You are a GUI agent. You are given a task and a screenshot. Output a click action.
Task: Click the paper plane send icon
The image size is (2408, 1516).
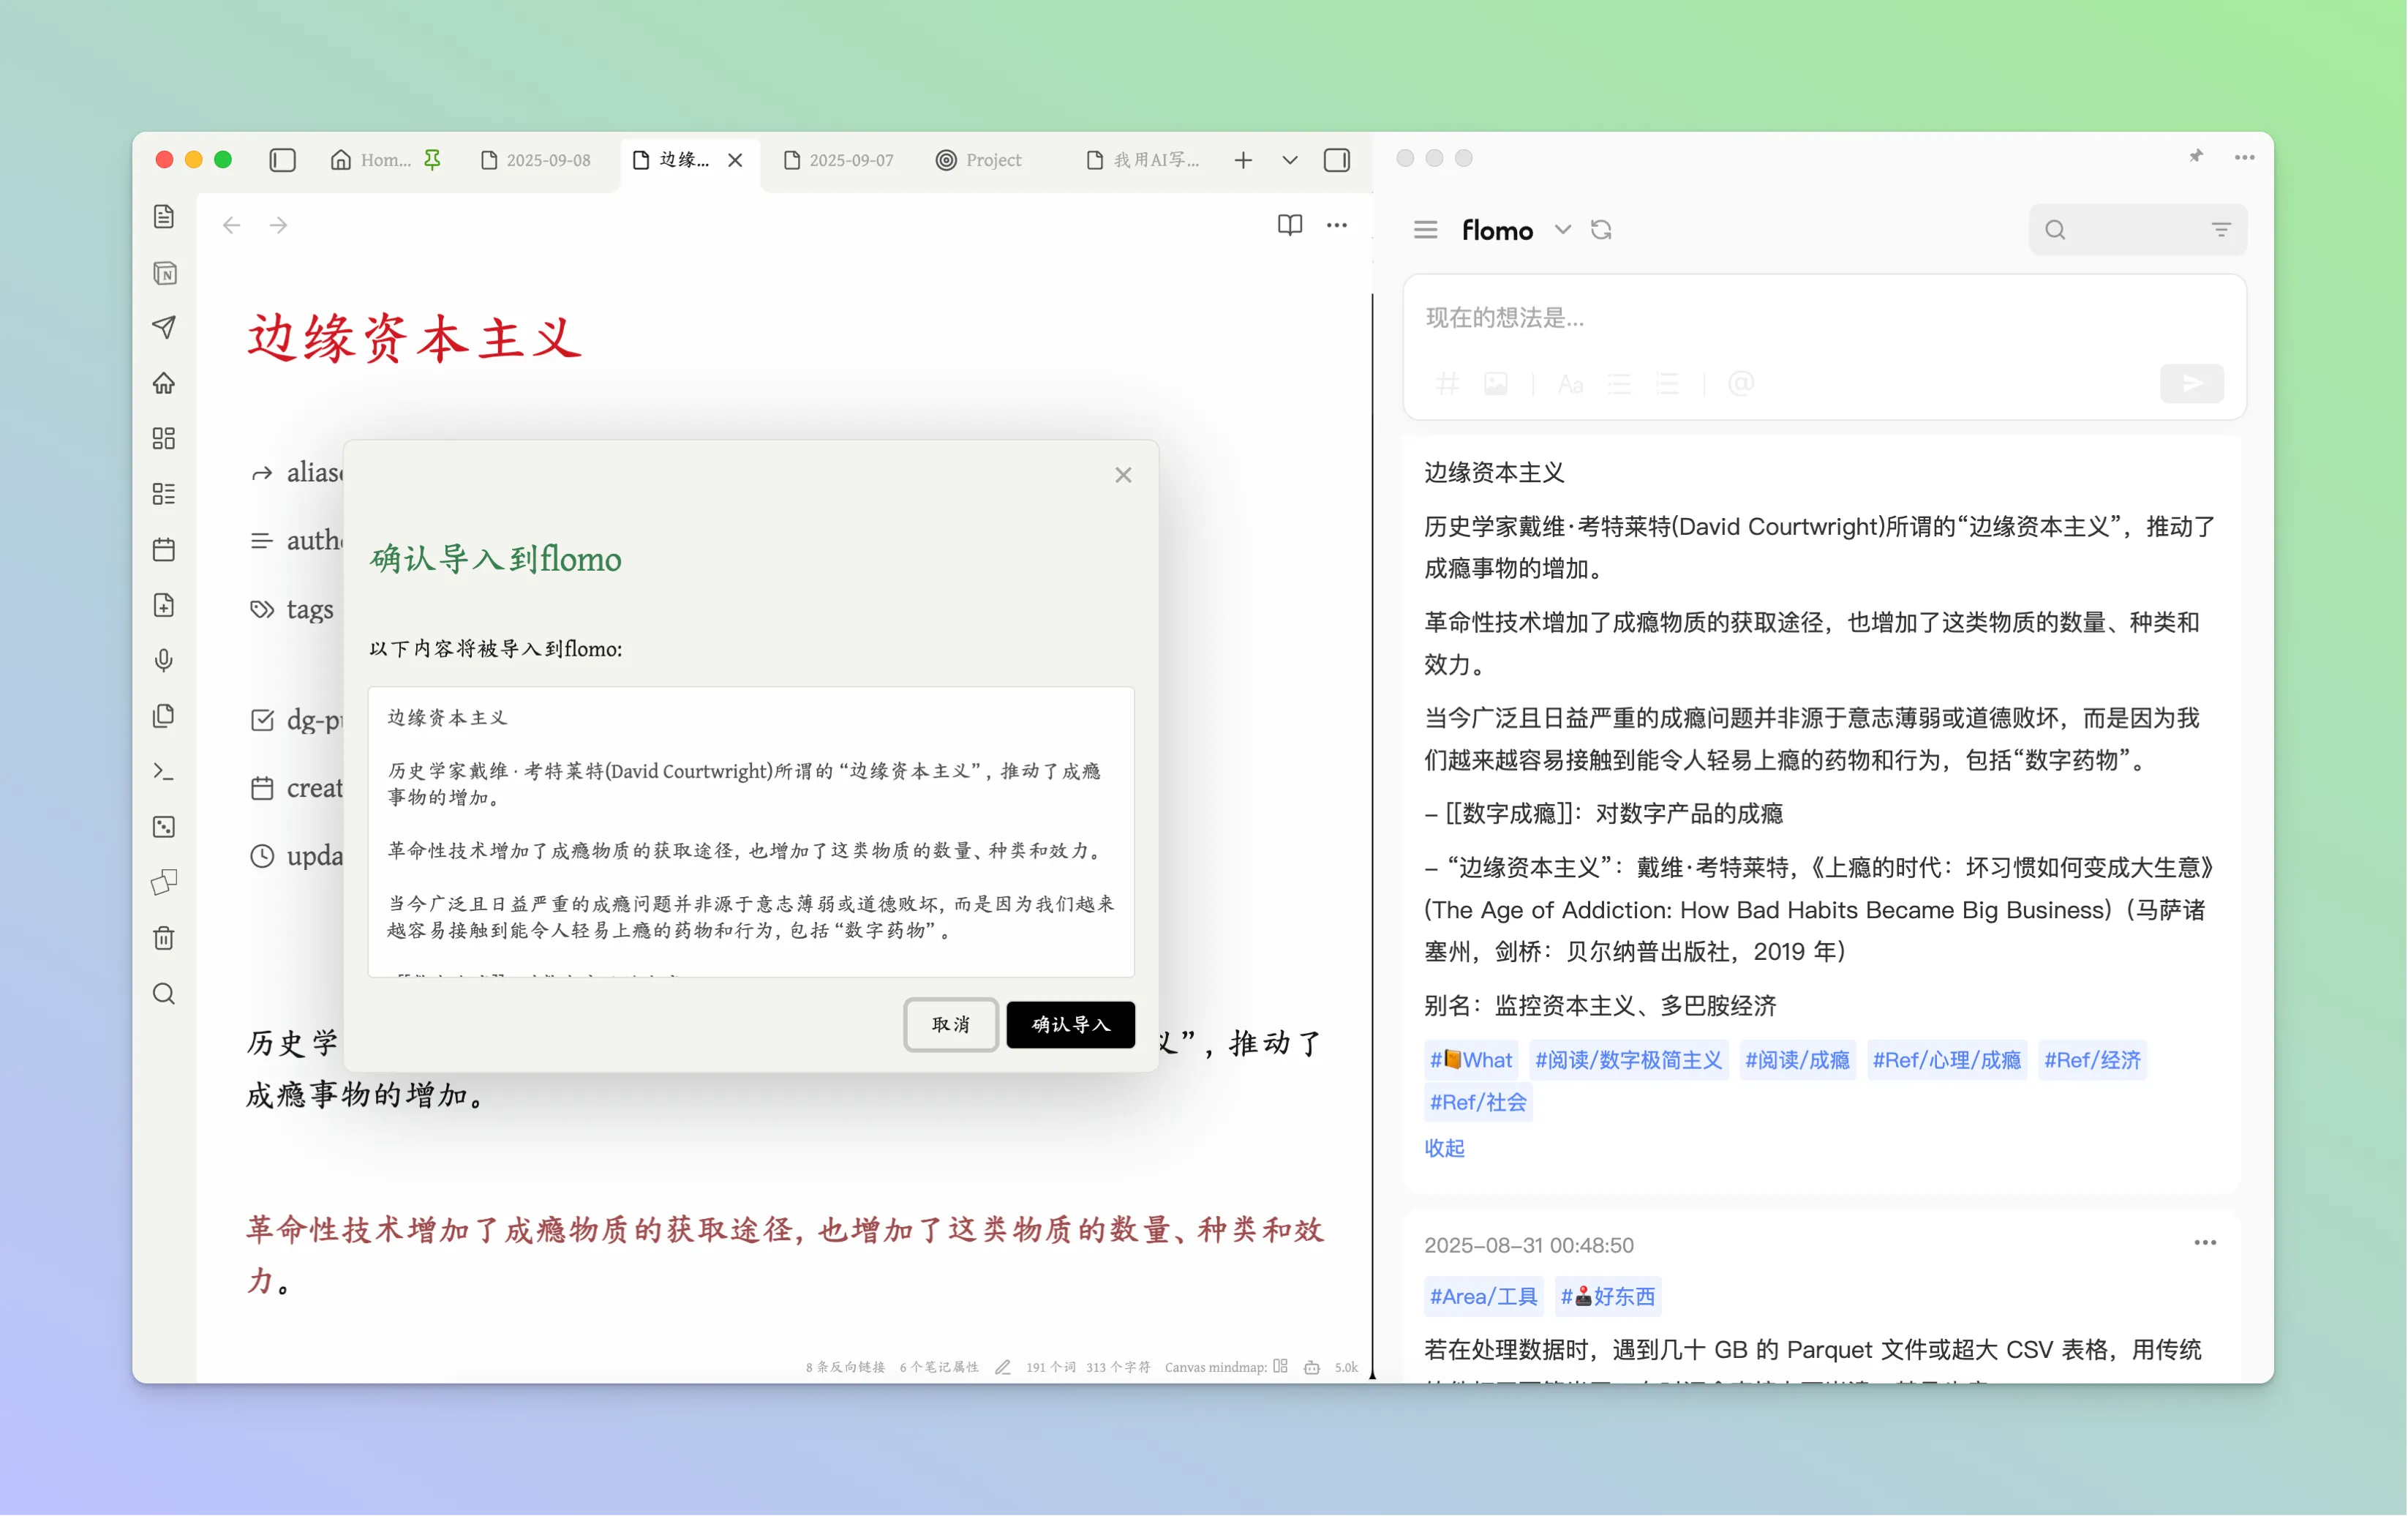pos(164,327)
